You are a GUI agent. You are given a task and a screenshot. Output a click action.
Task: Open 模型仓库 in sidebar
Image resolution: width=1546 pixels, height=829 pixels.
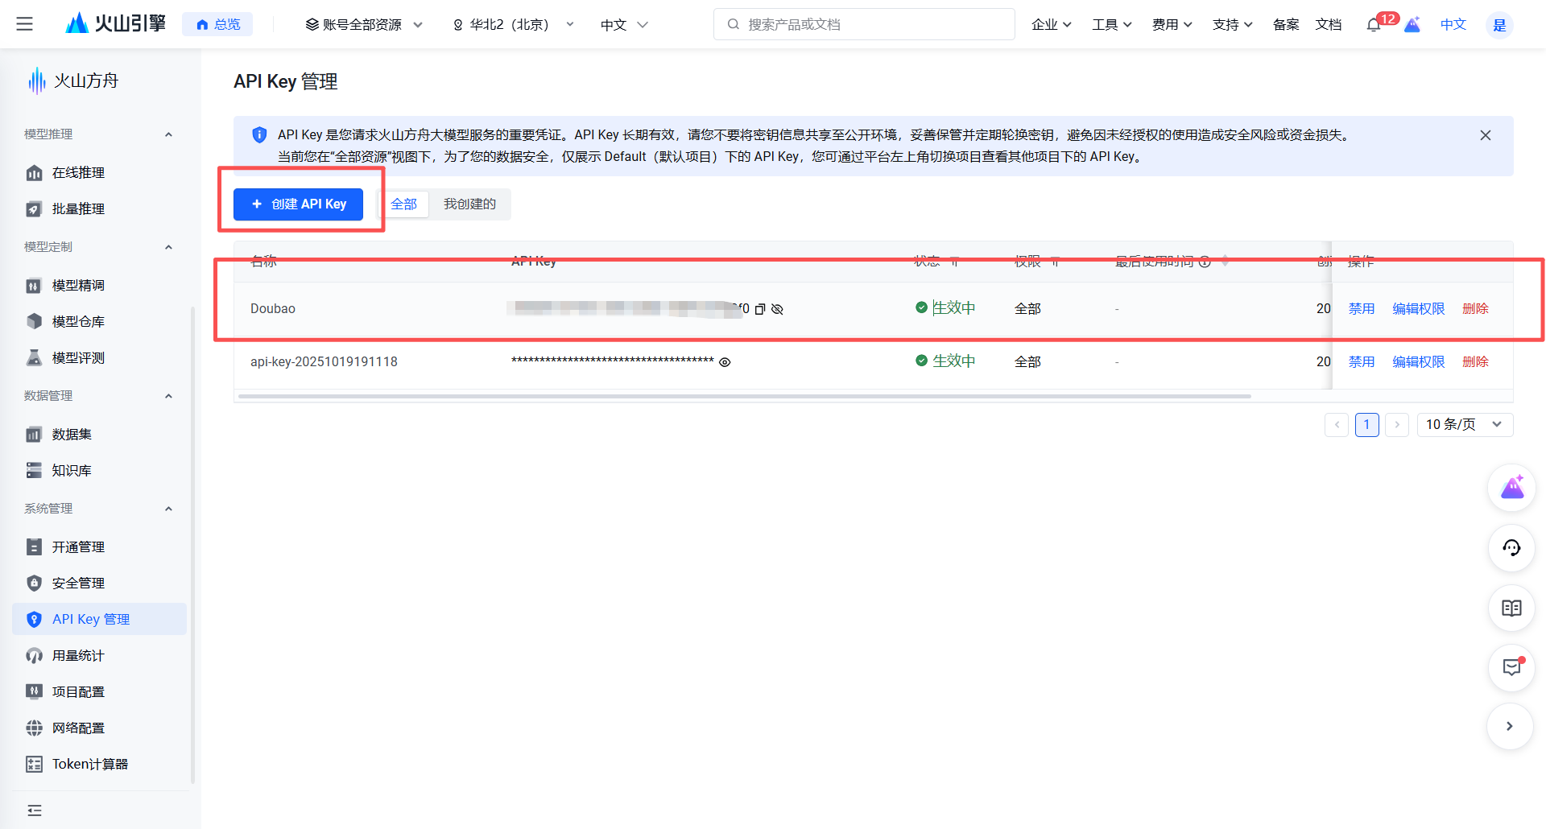(100, 322)
